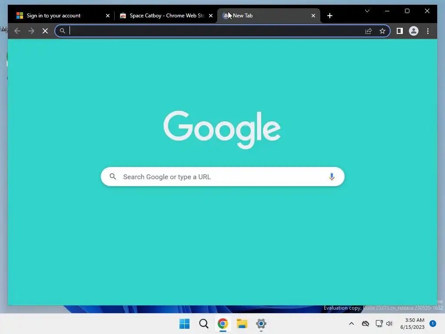Open Settings from the taskbar
The image size is (445, 334).
click(x=261, y=324)
